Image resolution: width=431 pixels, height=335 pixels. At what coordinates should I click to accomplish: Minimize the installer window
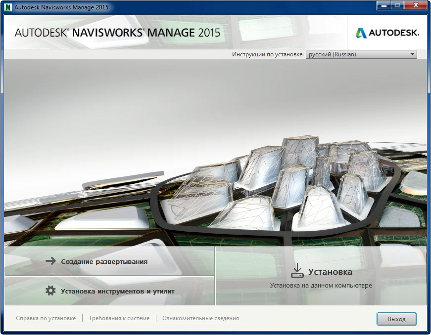click(x=384, y=6)
